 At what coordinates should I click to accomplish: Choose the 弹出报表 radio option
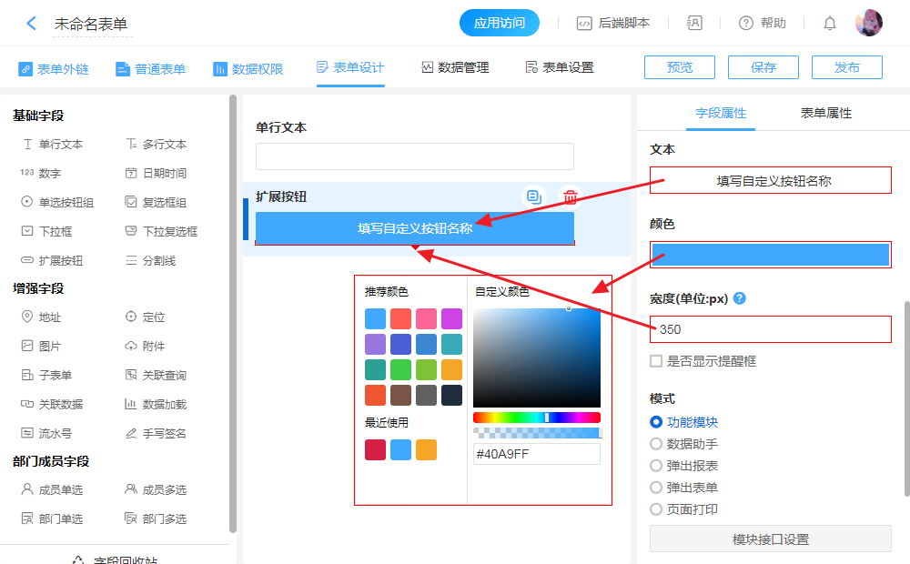[656, 466]
